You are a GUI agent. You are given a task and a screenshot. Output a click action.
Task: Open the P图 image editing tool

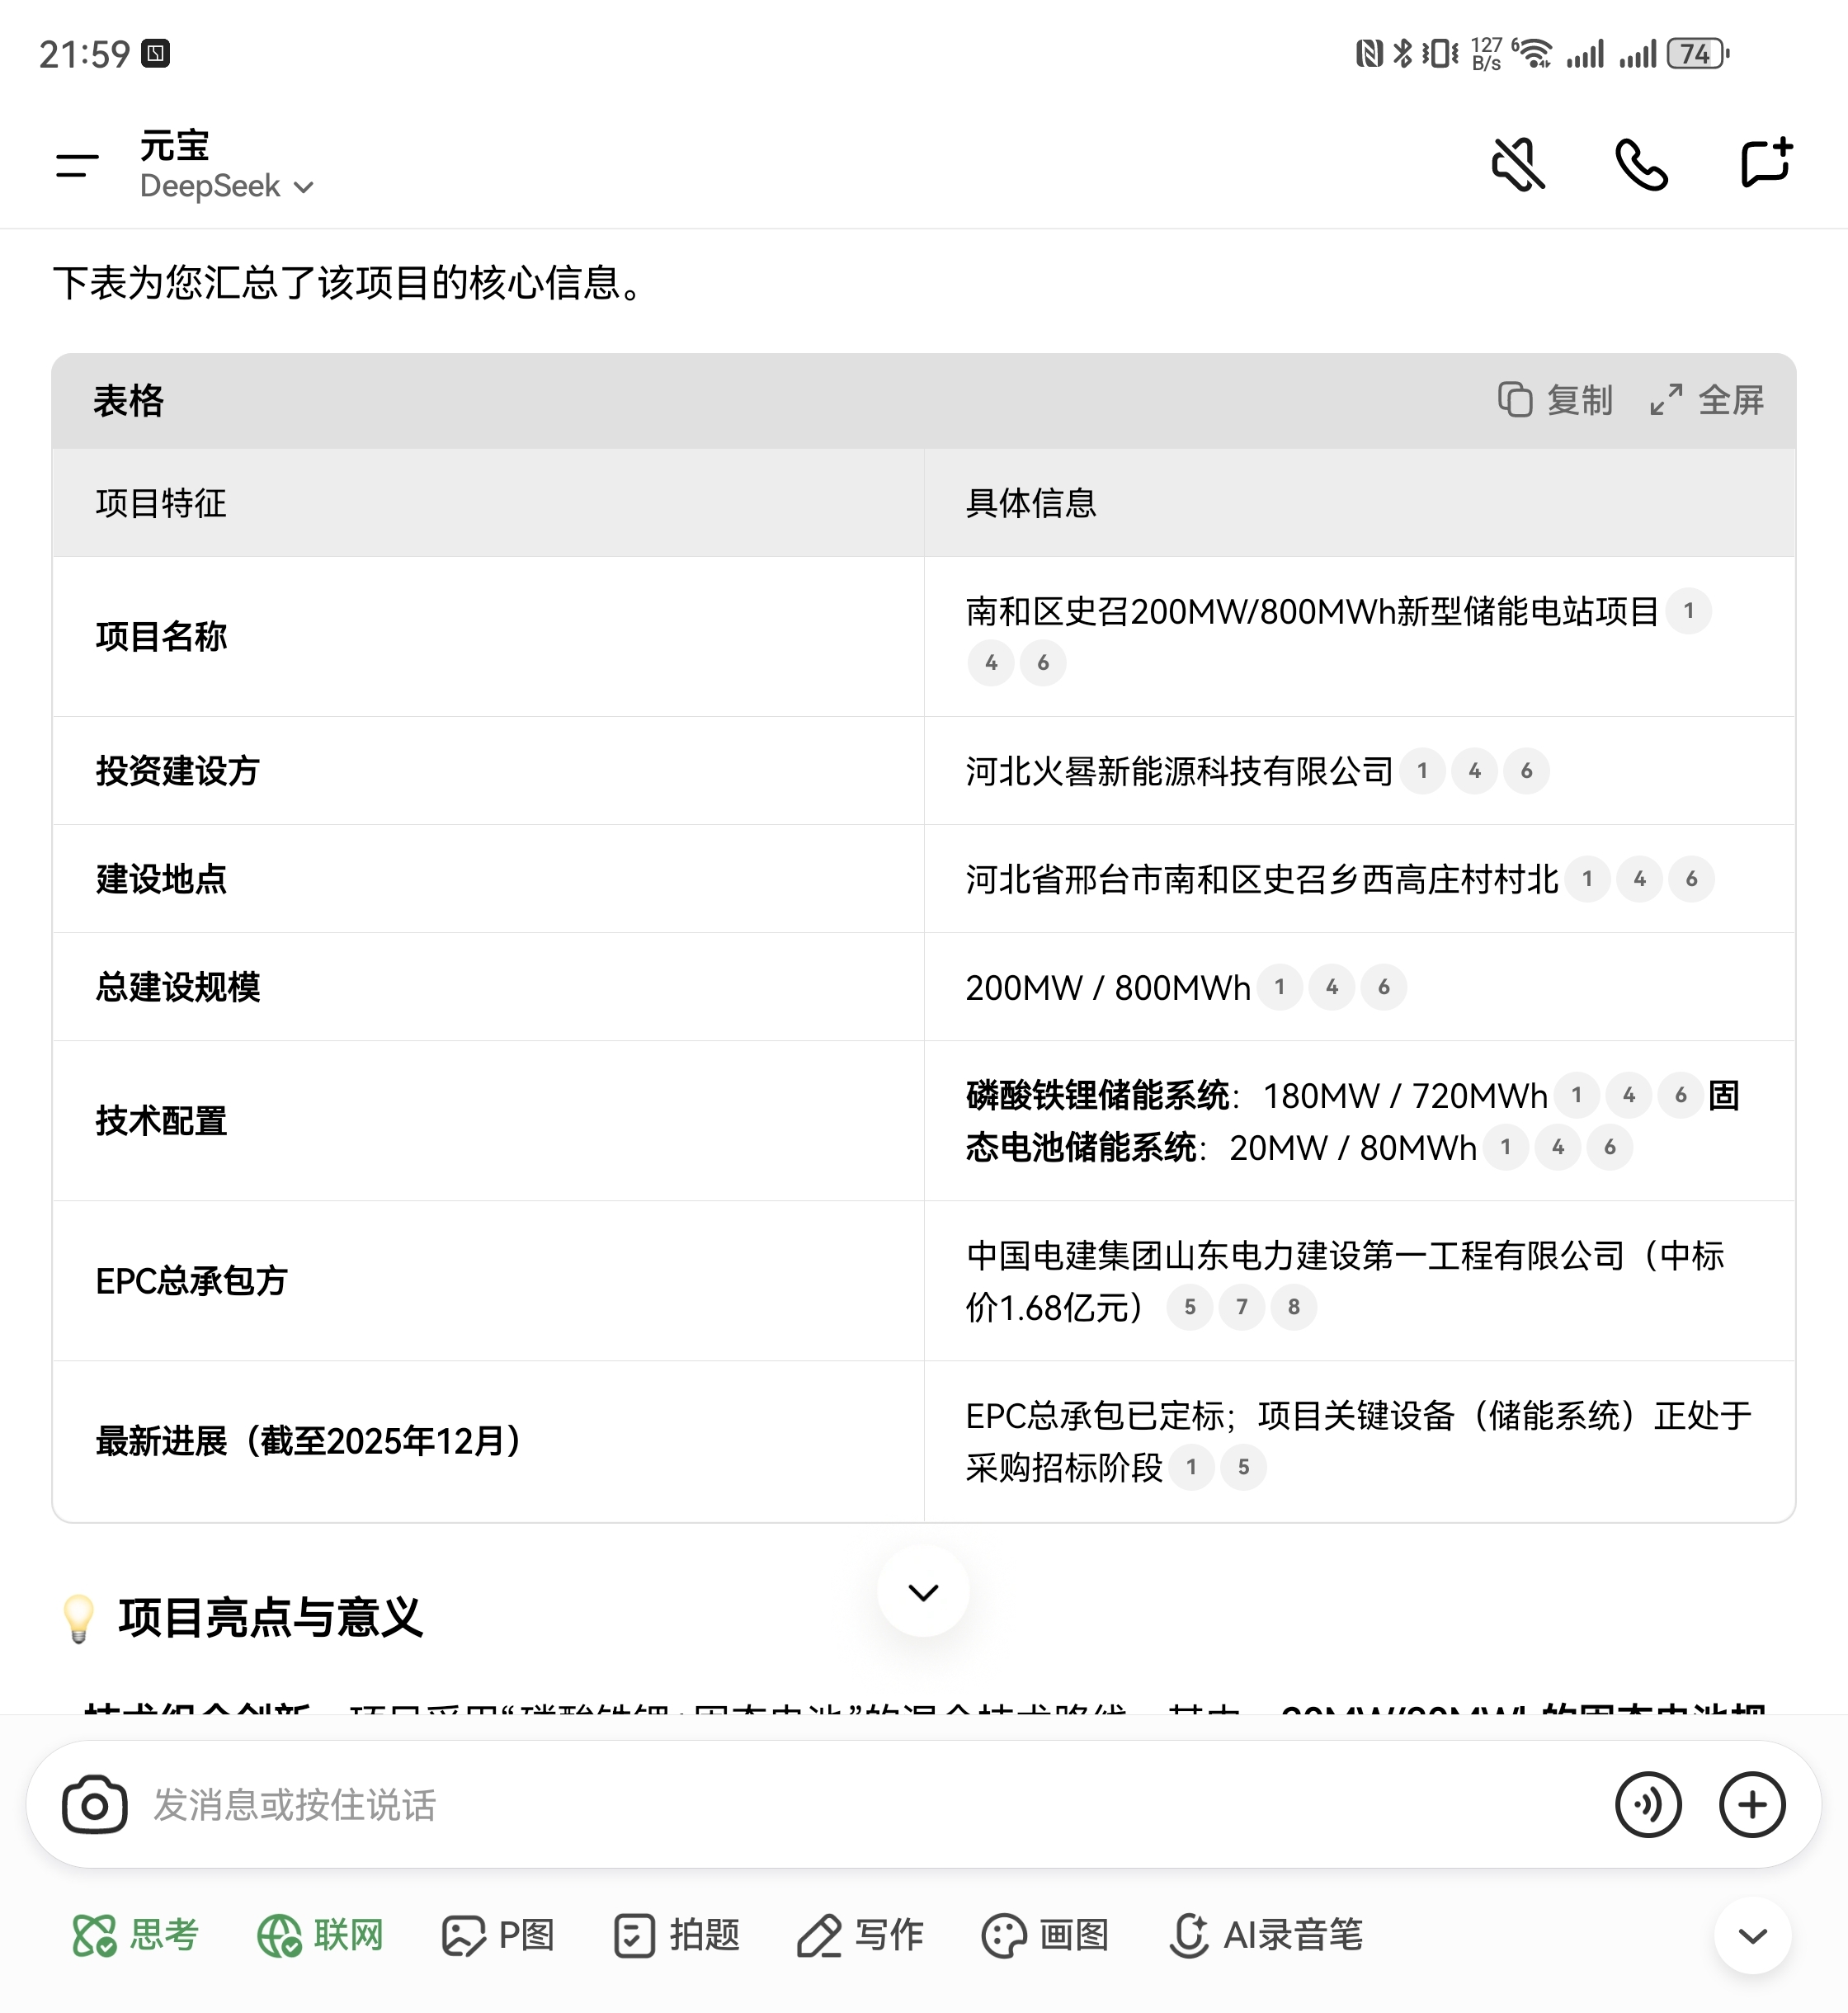(498, 1935)
